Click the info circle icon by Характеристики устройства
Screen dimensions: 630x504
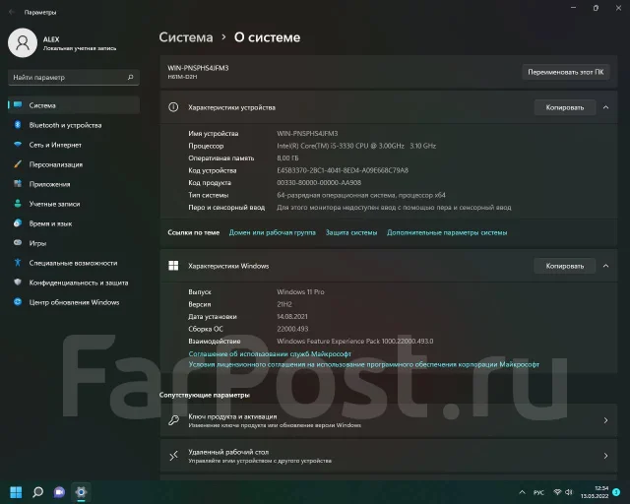pyautogui.click(x=173, y=107)
